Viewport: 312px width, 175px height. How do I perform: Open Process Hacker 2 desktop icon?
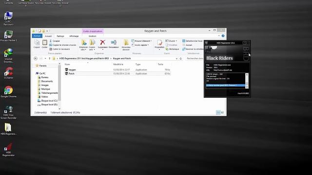point(9,36)
